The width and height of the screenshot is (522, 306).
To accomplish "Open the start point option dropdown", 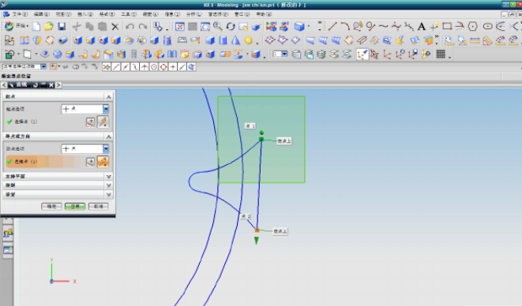I will pos(106,109).
